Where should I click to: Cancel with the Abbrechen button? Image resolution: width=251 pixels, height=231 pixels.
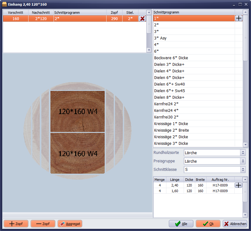point(235,224)
